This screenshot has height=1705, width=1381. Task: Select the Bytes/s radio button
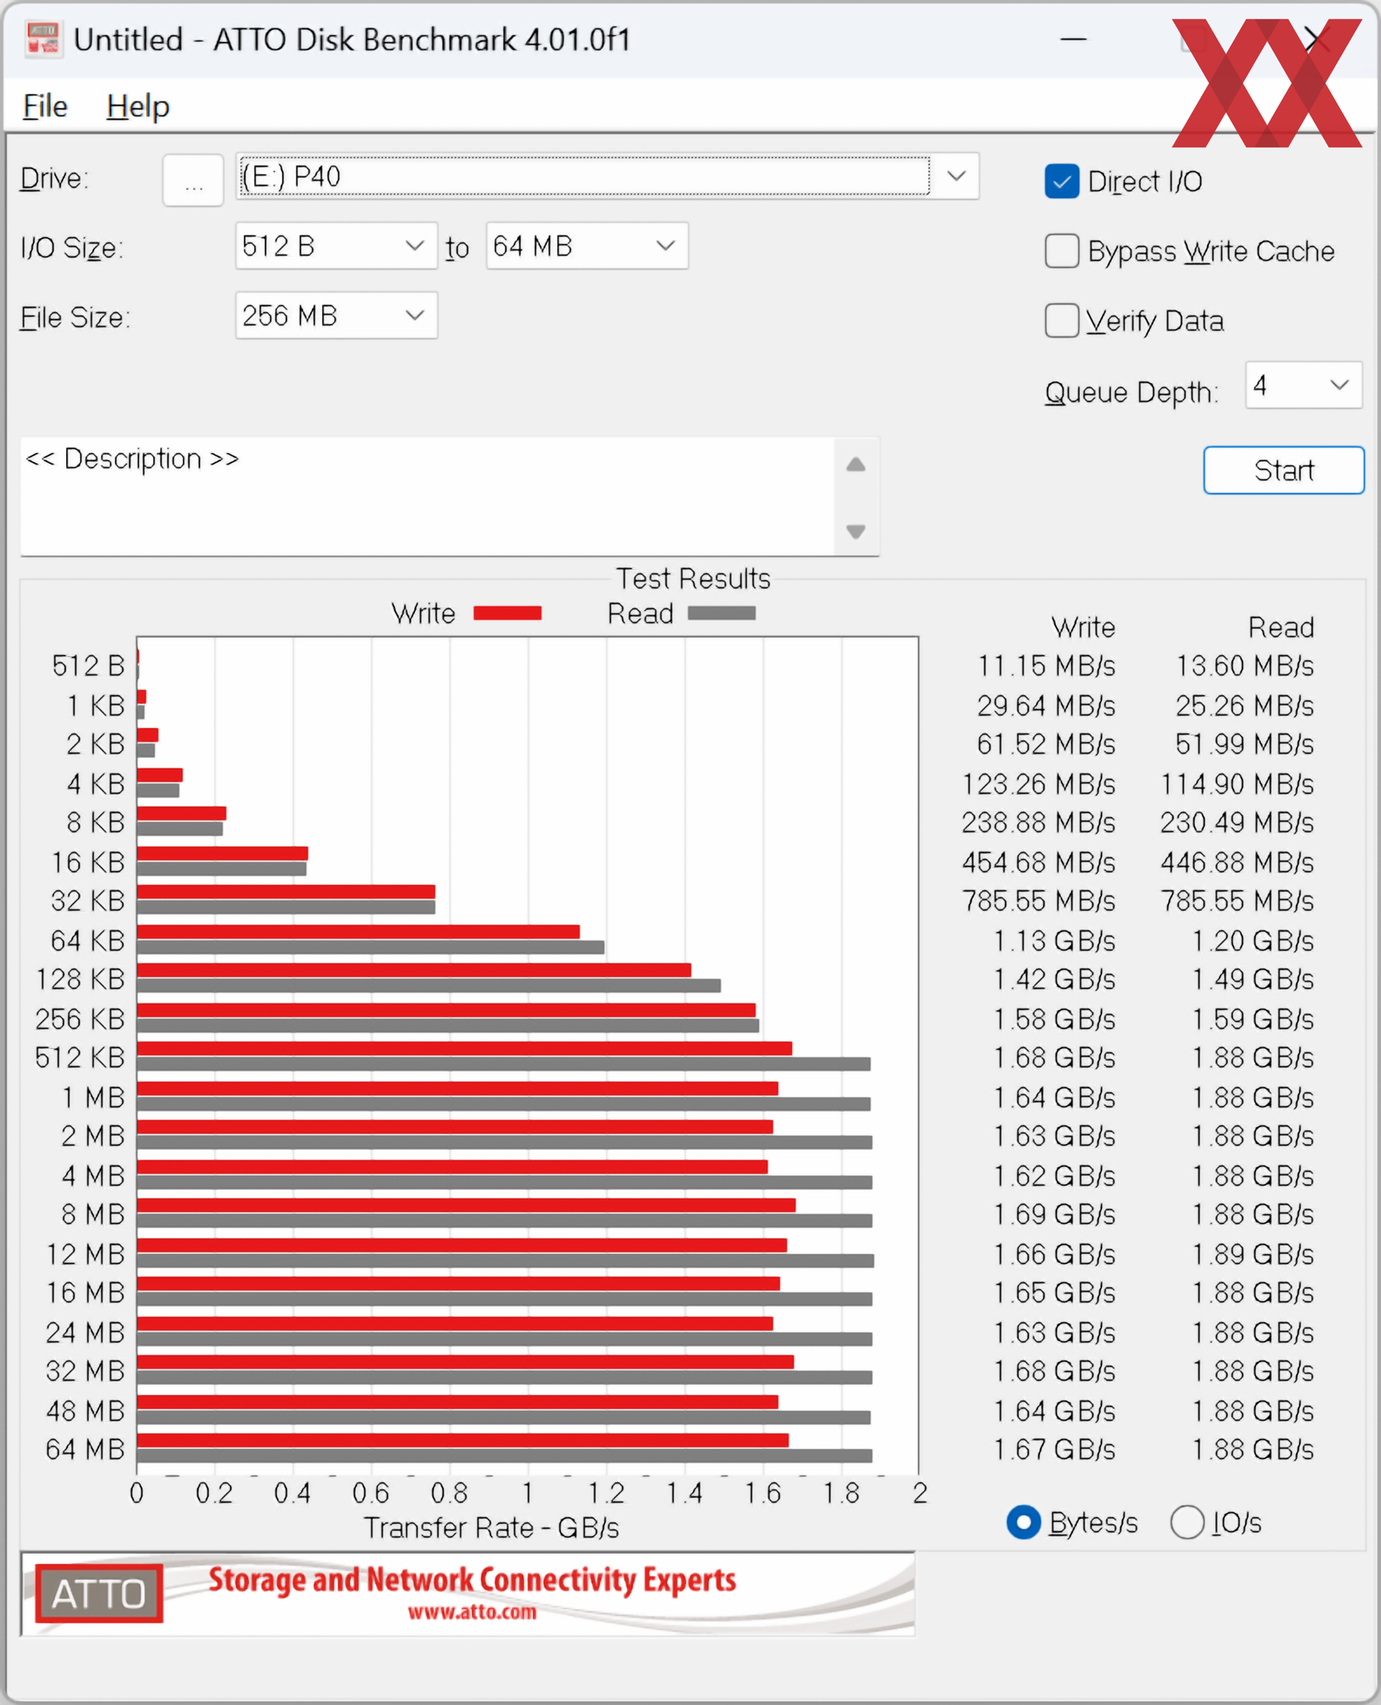point(1023,1522)
